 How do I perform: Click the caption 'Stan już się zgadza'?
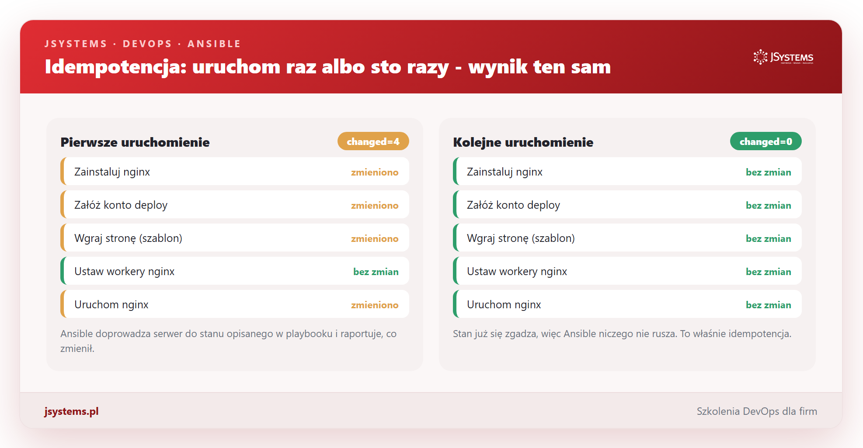point(622,334)
